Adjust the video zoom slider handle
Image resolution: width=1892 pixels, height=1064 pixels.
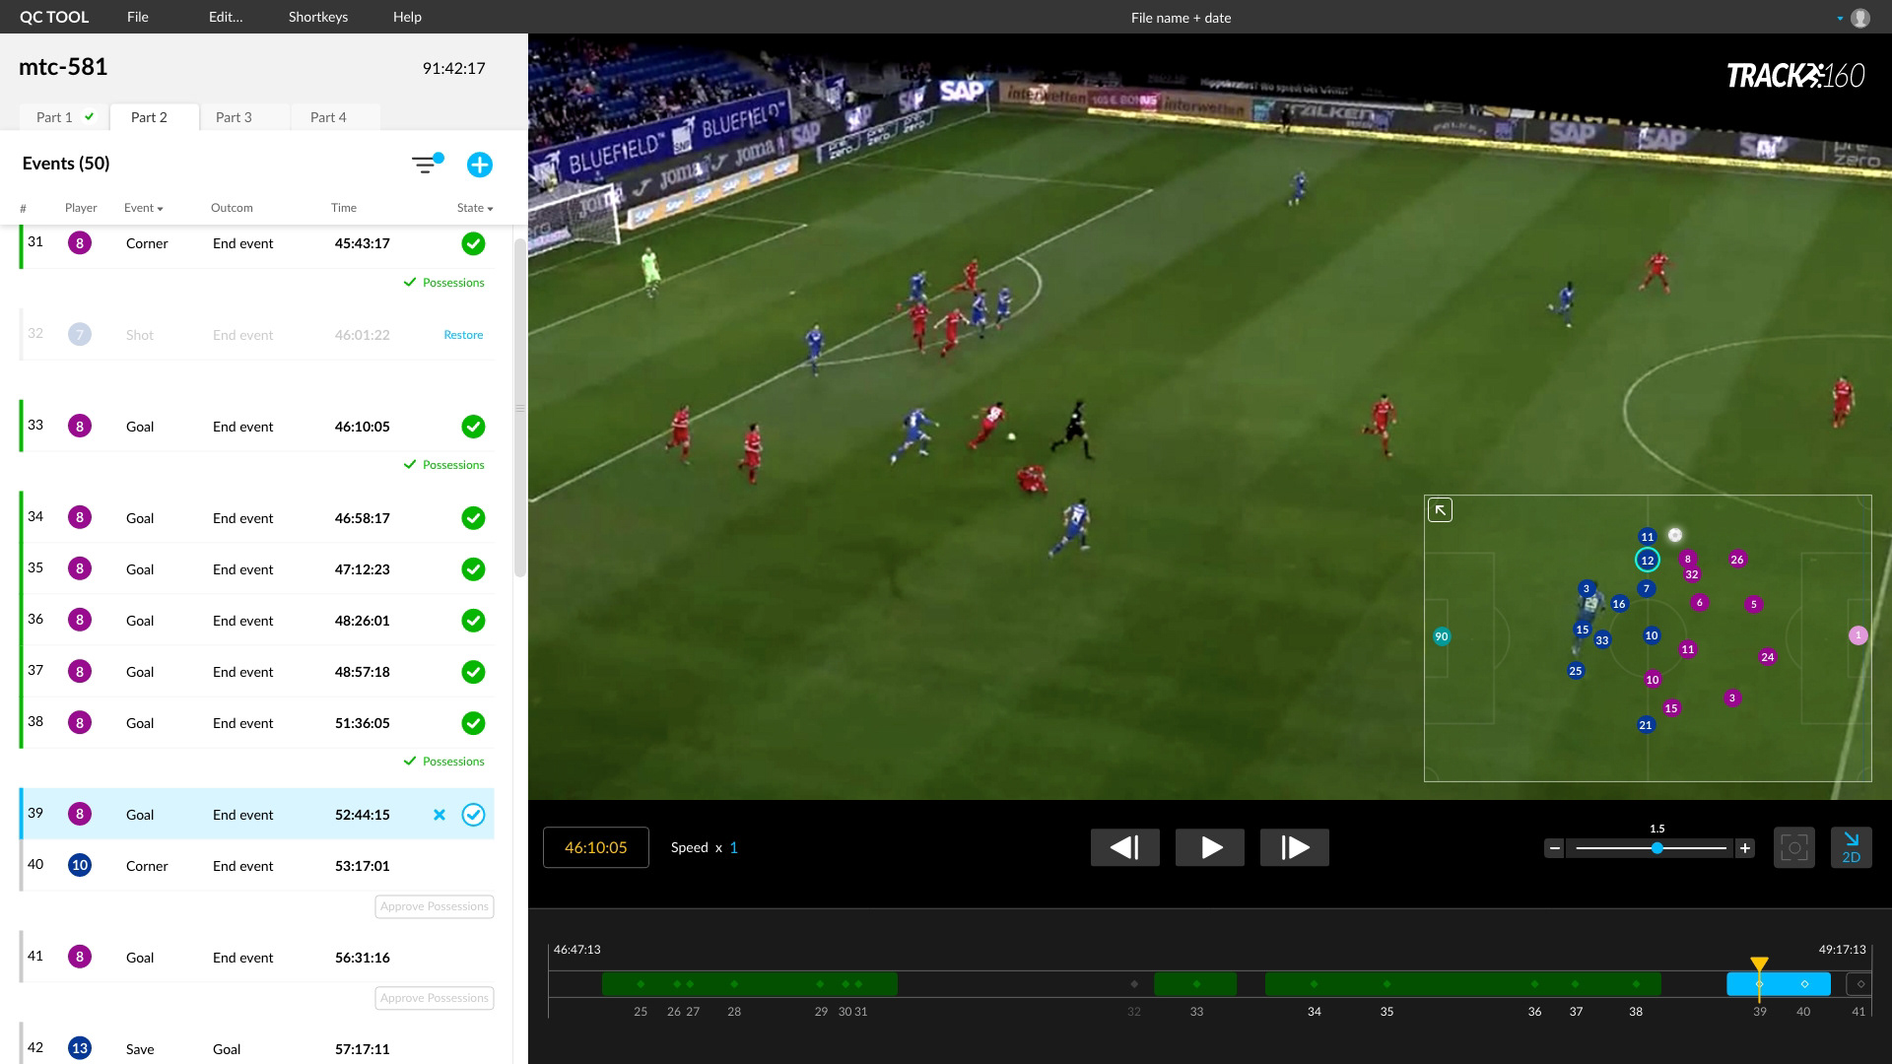coord(1657,848)
